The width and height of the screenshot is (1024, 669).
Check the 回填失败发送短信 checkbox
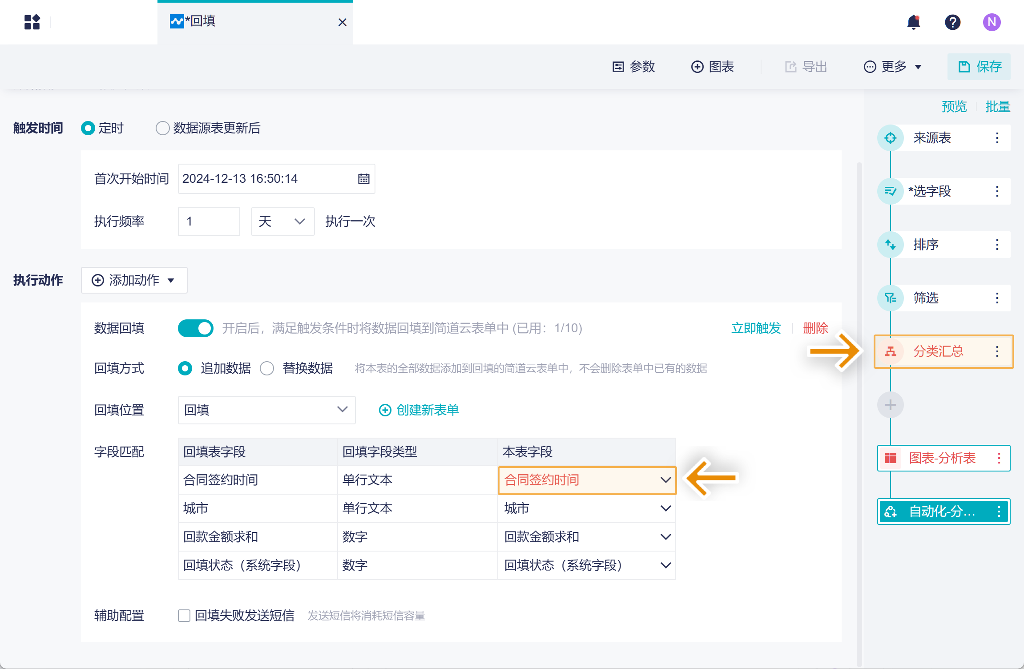point(184,616)
